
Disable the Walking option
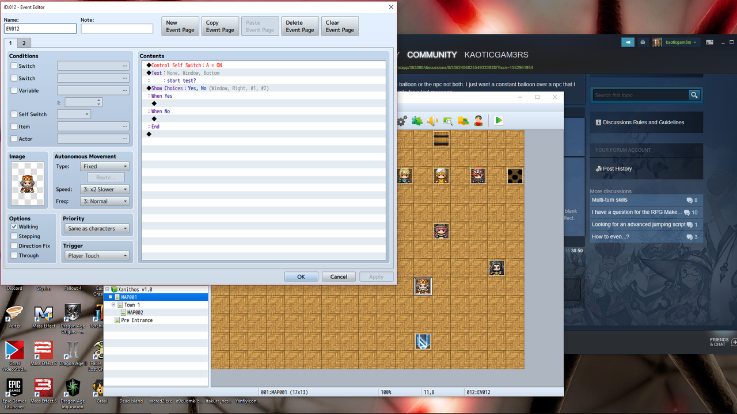point(14,226)
